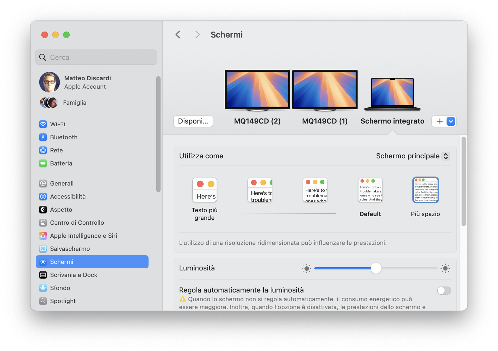Select the Schermo integrato display label
Screen dimensions: 498x351
pos(392,121)
